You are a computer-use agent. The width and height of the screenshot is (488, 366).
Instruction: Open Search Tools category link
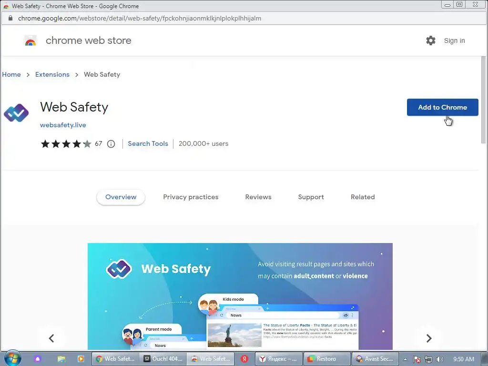148,143
